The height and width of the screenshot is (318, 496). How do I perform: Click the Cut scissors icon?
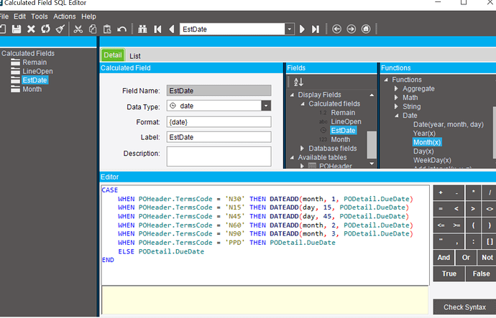(78, 29)
